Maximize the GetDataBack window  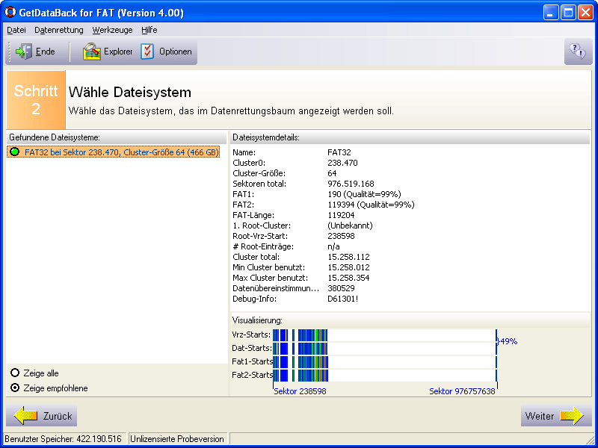click(x=568, y=13)
